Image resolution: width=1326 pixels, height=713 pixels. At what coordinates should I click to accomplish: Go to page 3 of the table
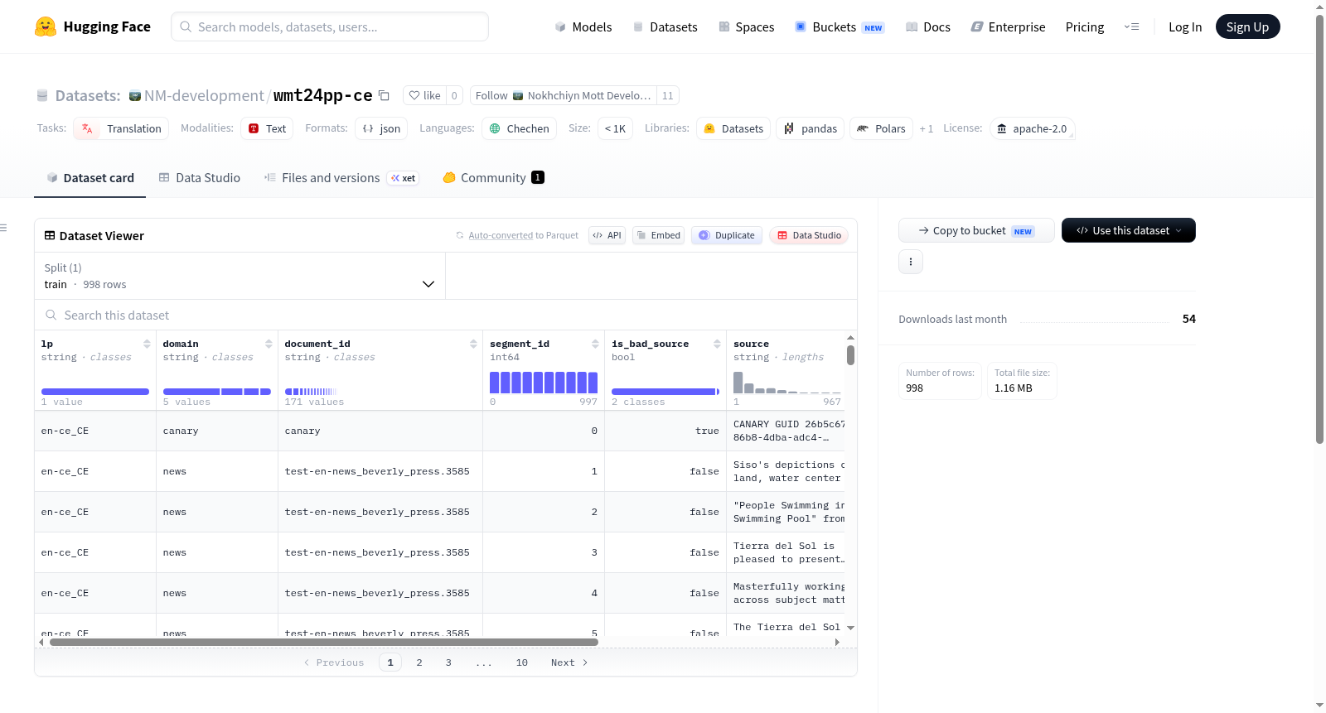click(x=448, y=662)
